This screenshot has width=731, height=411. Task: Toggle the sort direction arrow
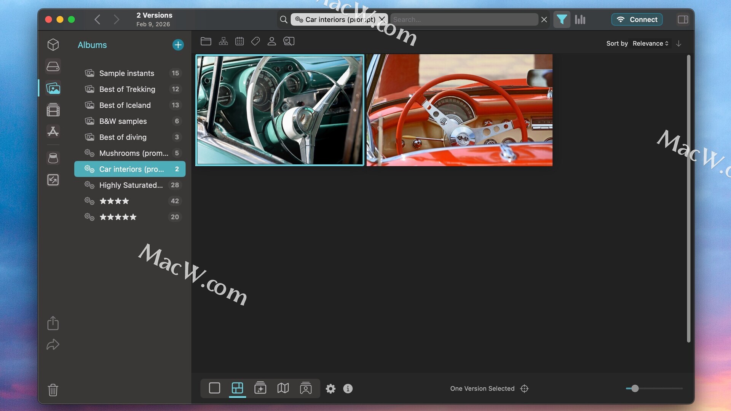coord(678,43)
